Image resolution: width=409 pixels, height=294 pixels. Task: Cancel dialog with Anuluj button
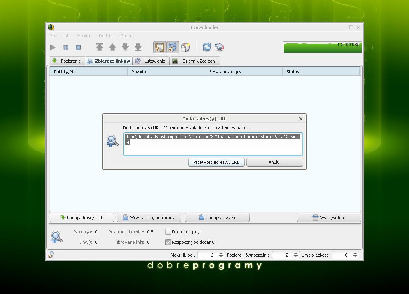point(275,162)
